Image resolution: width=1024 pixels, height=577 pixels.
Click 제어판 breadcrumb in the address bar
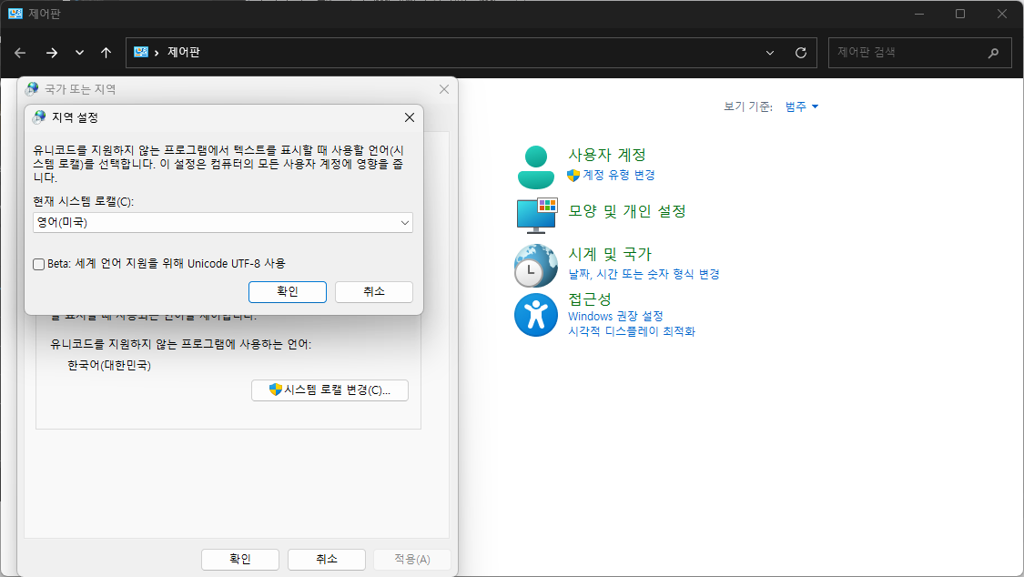coord(184,52)
